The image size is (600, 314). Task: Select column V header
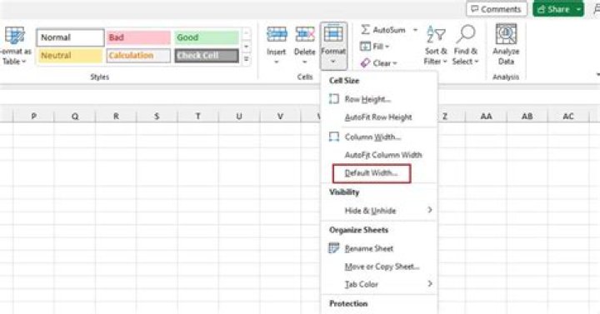click(x=281, y=117)
